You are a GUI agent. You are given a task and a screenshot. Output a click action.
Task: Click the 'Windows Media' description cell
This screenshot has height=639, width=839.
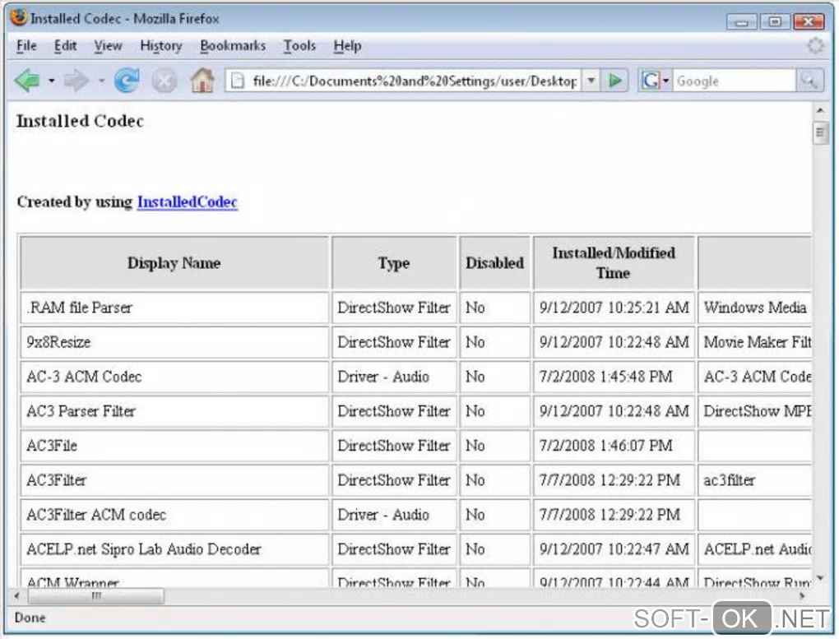point(755,308)
